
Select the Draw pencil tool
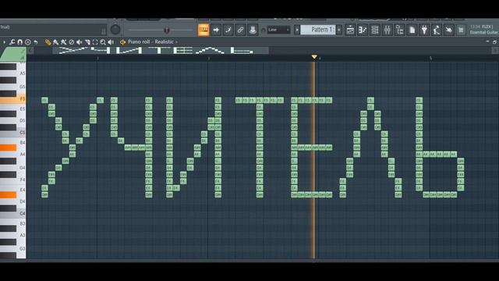48,42
